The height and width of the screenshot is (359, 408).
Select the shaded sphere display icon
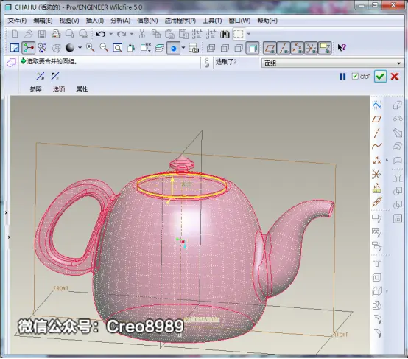click(x=70, y=48)
